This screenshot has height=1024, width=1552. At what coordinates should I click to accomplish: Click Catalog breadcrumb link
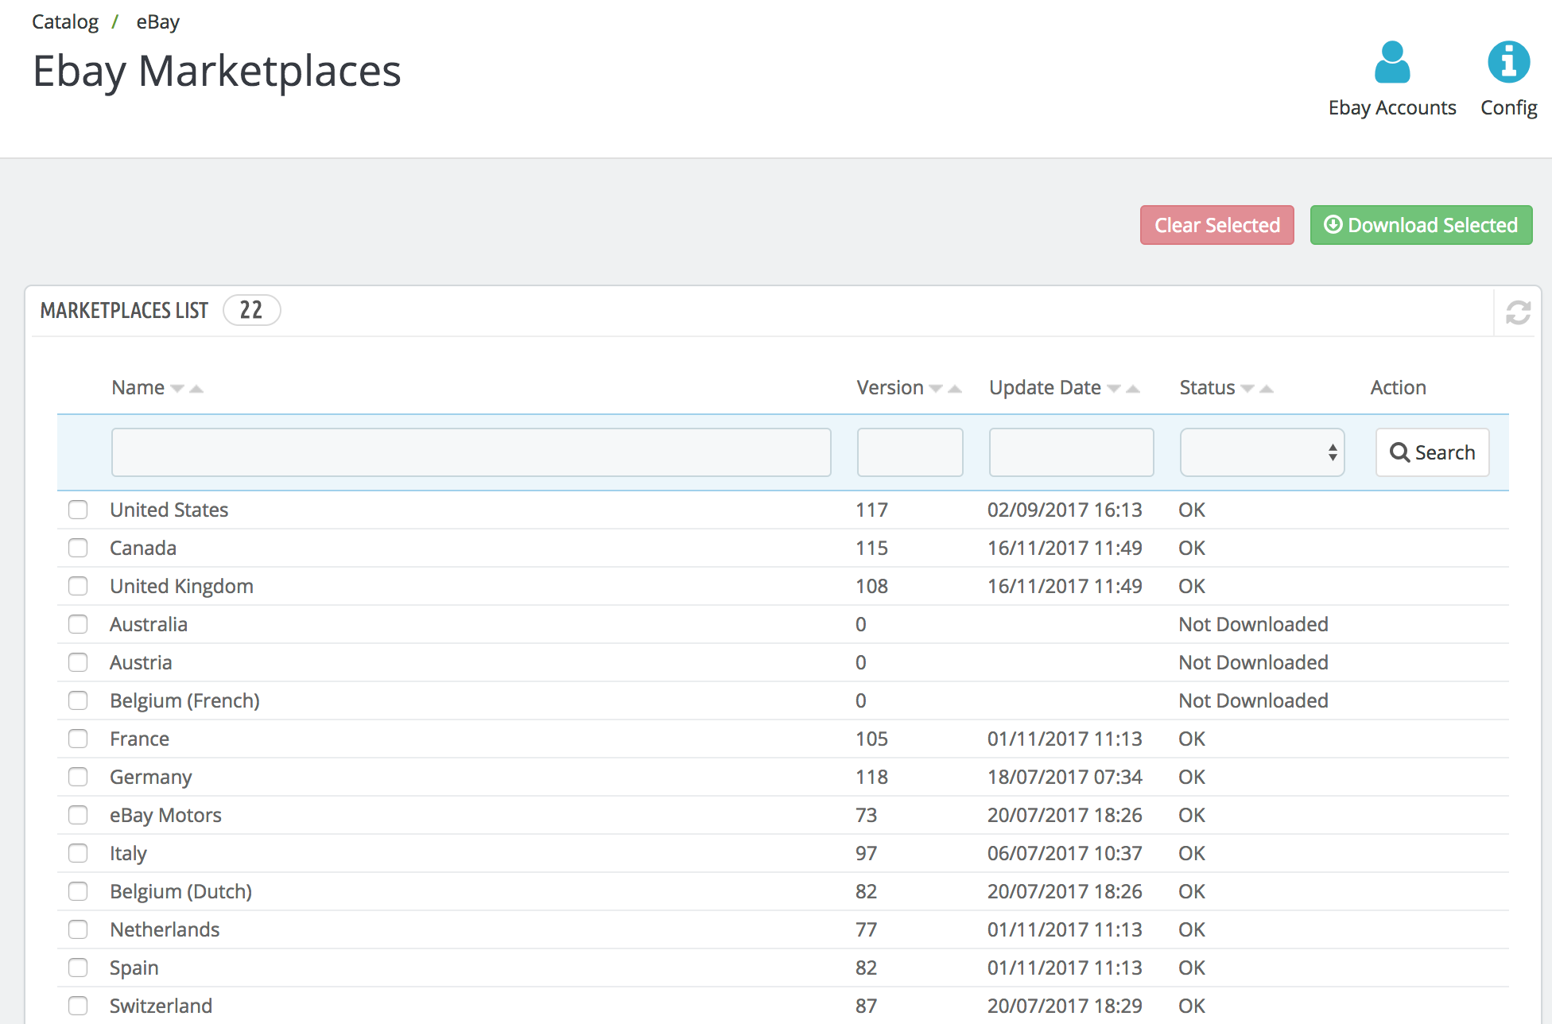pos(65,21)
